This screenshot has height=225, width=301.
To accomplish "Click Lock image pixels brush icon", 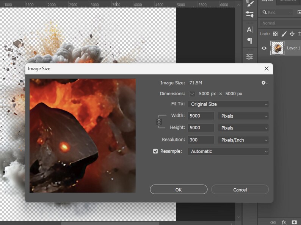I will [284, 34].
